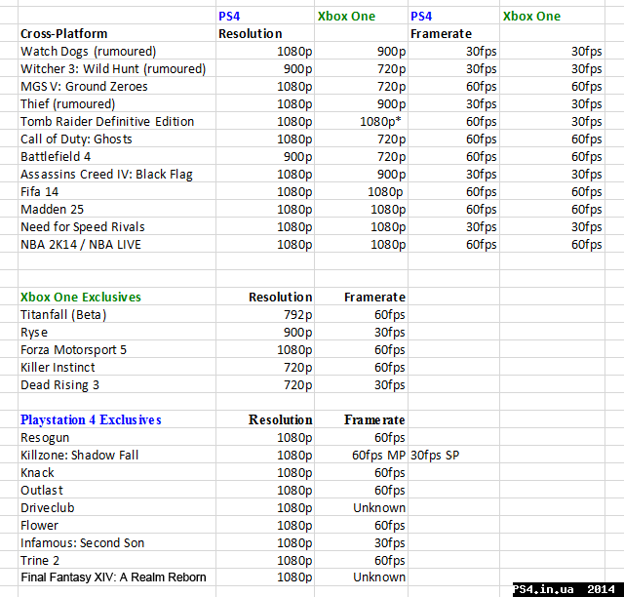Click the Dead Rising 3 cell
The image size is (624, 597).
[59, 384]
